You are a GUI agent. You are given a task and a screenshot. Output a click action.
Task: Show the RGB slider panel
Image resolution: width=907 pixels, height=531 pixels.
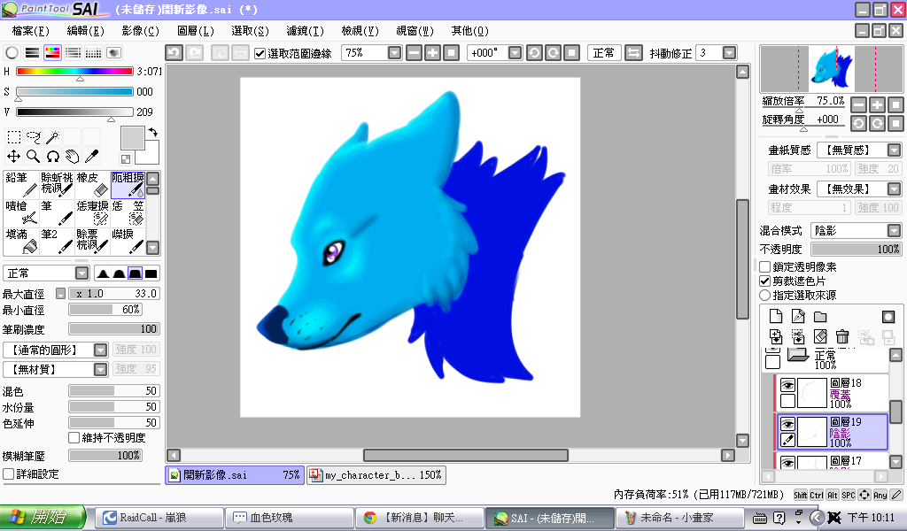[x=33, y=52]
